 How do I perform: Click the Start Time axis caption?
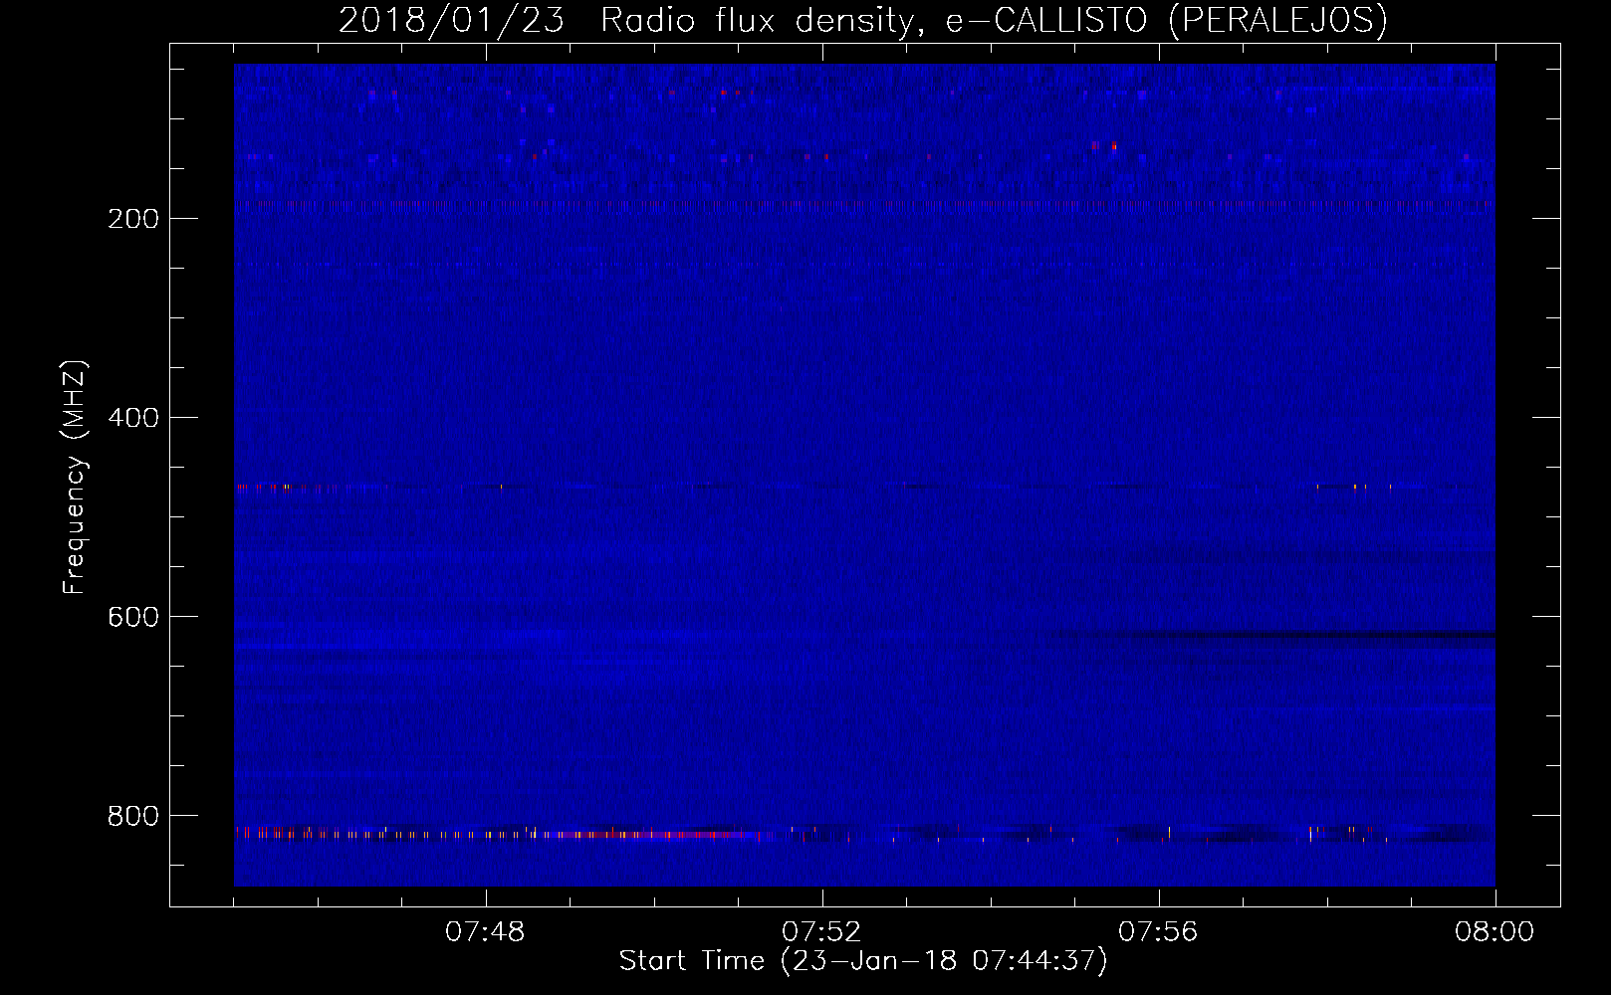[863, 961]
